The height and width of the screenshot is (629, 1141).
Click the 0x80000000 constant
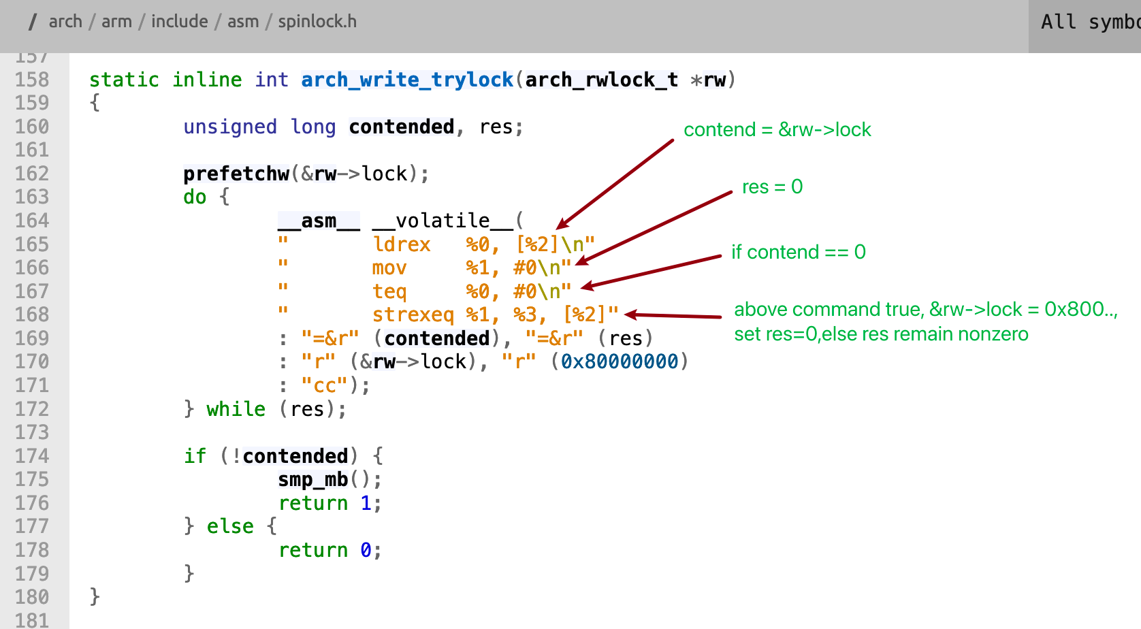620,361
